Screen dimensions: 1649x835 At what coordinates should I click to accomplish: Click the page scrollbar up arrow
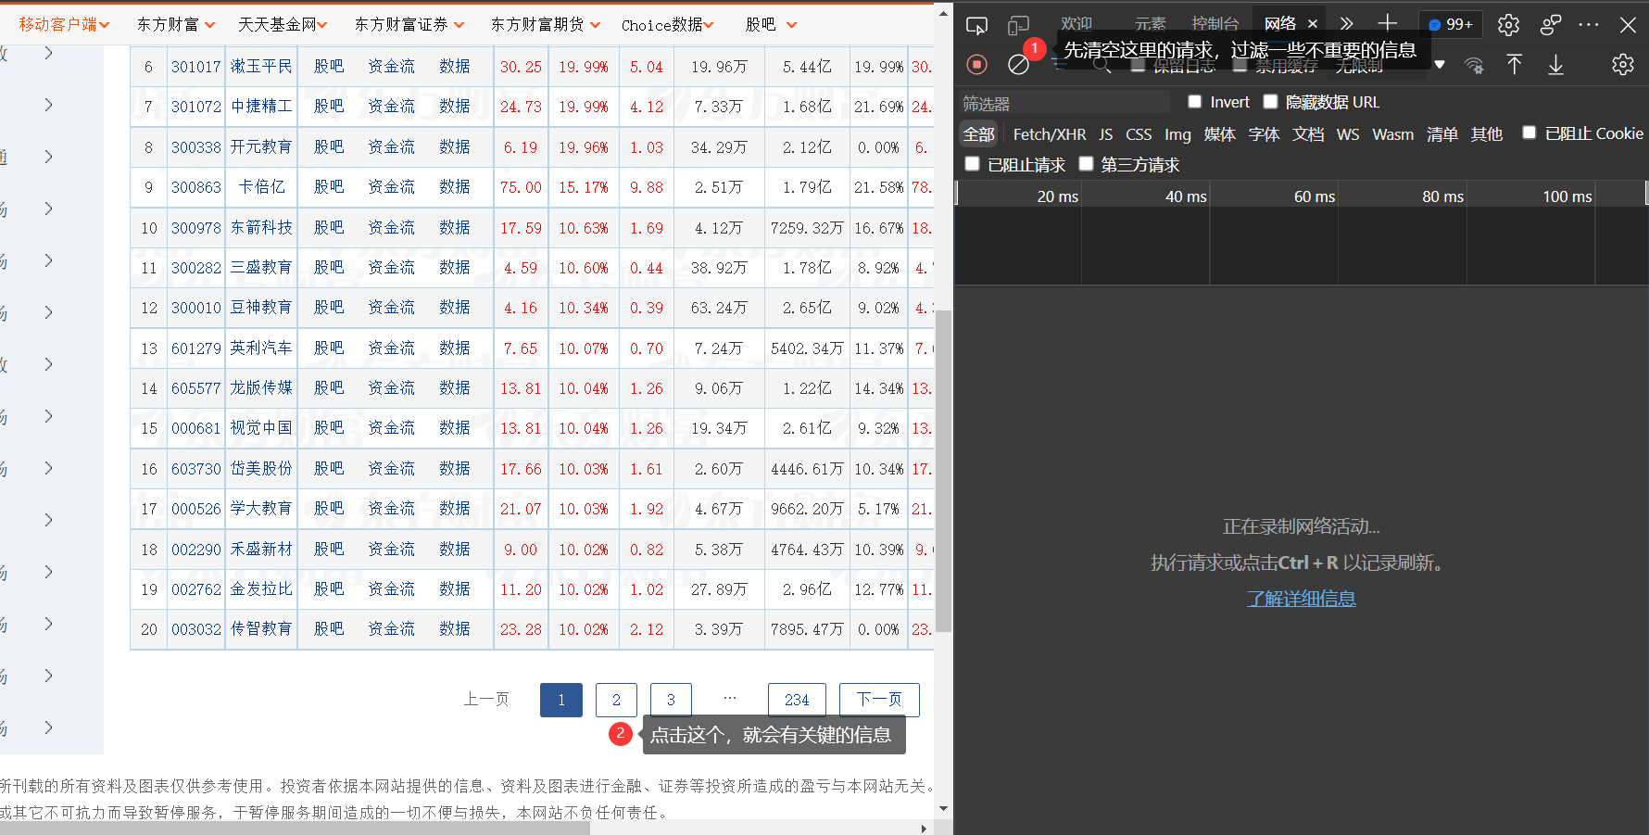pos(944,13)
